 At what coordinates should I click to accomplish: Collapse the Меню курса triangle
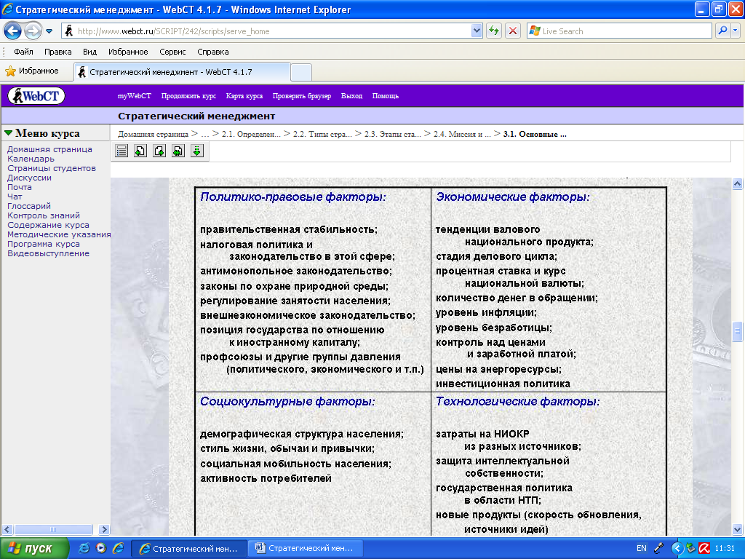(x=9, y=133)
